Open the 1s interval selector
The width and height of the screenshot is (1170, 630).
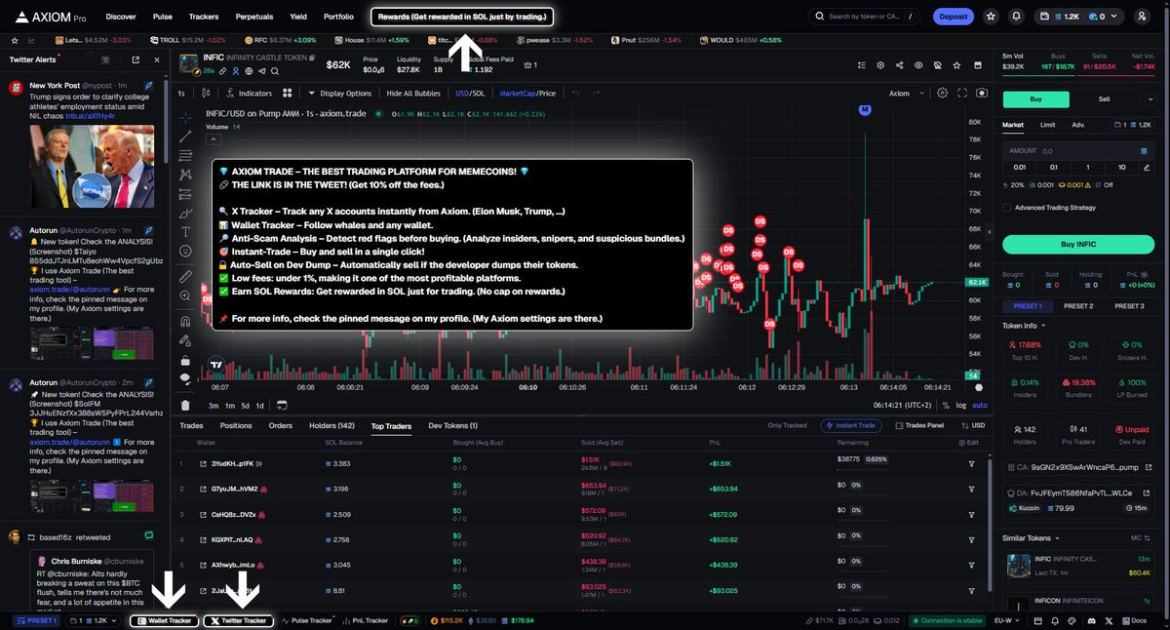181,94
